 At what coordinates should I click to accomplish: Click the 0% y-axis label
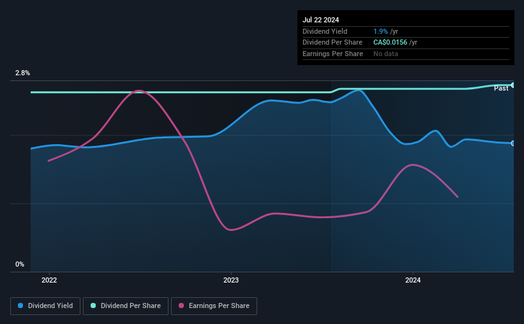click(20, 264)
